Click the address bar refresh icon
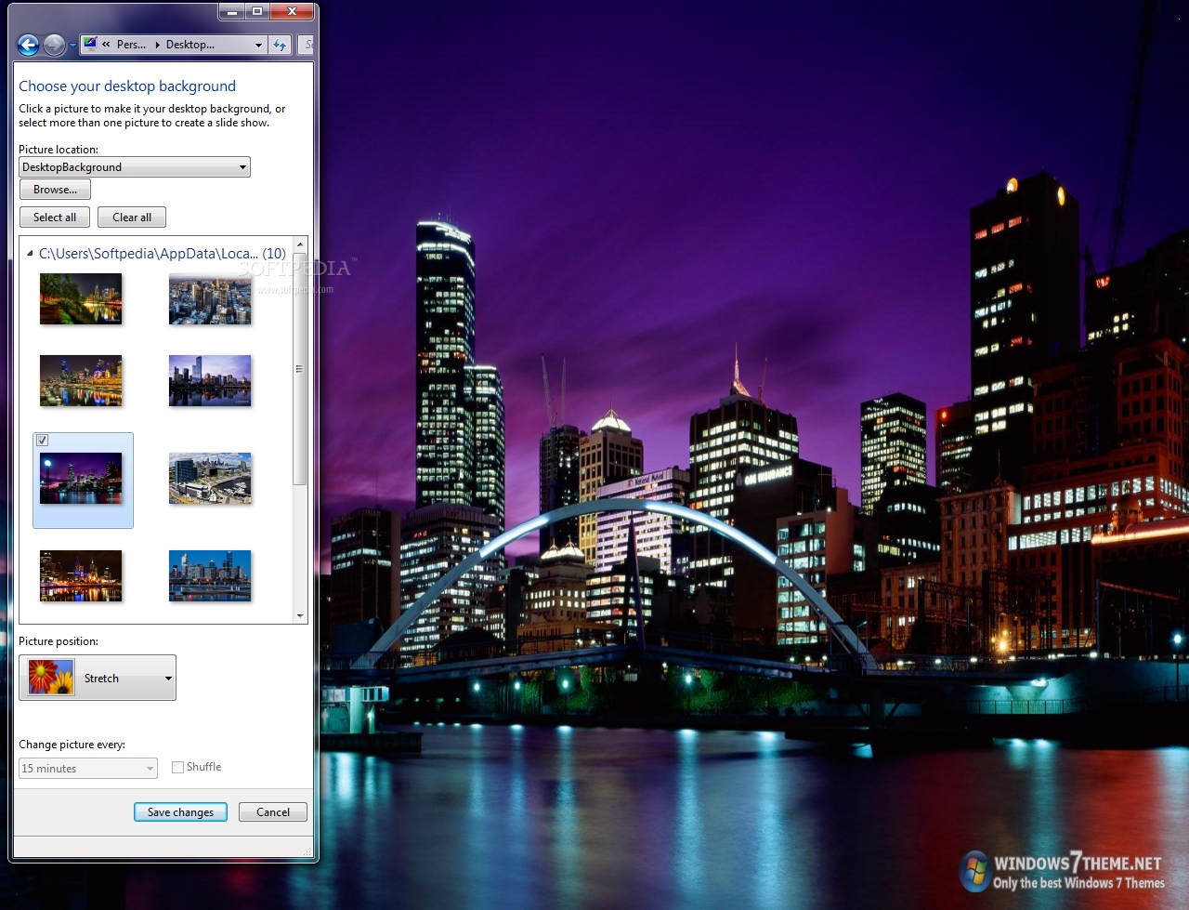 pos(280,45)
